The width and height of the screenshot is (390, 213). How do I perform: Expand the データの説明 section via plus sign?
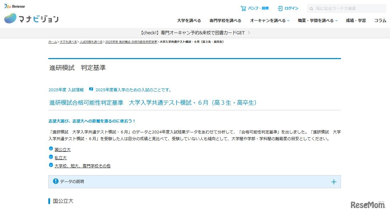click(x=334, y=182)
